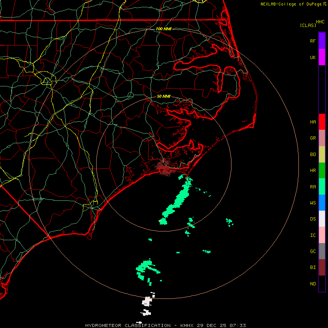This screenshot has height=328, width=328.
Task: Click the BD legend label
Action: point(313,155)
